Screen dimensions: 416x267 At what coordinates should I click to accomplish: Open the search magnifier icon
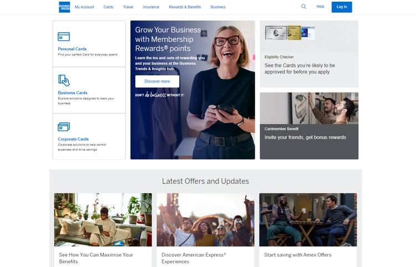pyautogui.click(x=303, y=7)
